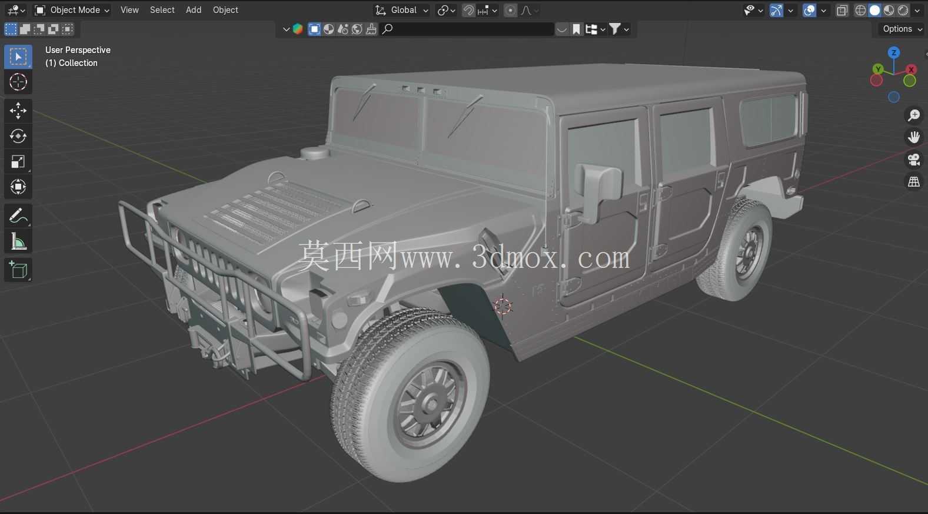Image resolution: width=928 pixels, height=514 pixels.
Task: Open the Select menu
Action: tap(162, 10)
